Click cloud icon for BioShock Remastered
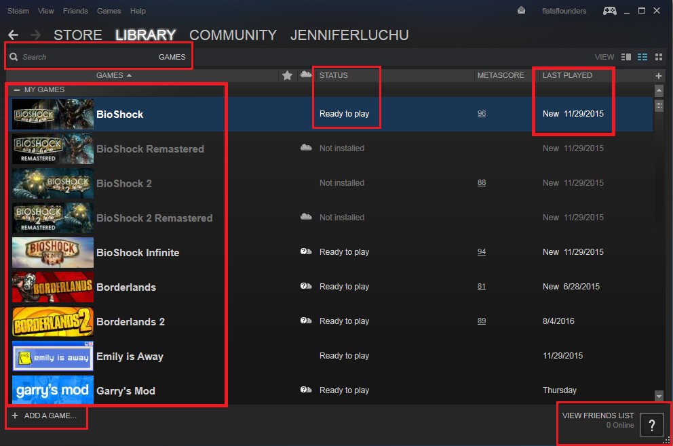673x446 pixels. [x=306, y=148]
